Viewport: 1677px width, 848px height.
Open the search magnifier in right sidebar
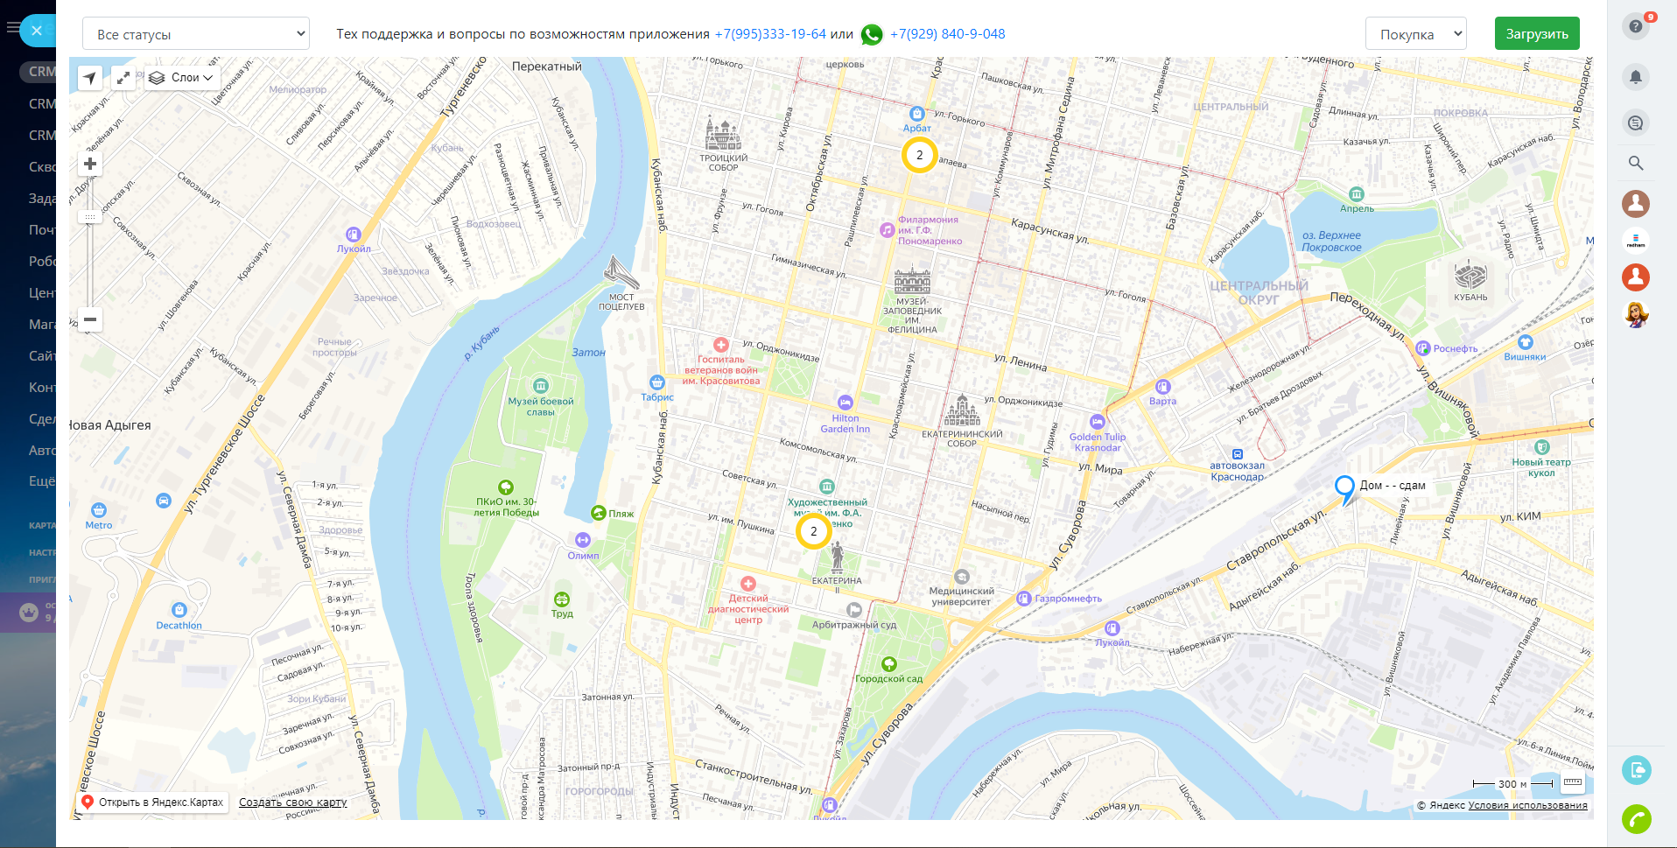click(1636, 163)
